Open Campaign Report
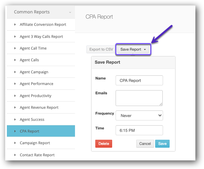The width and height of the screenshot is (204, 169). [35, 143]
